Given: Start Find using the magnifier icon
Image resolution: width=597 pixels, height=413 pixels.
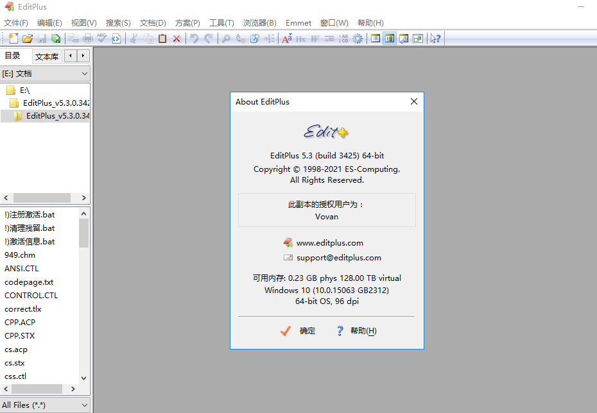Looking at the screenshot, I should tap(226, 38).
